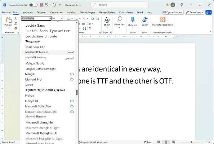The height and width of the screenshot is (144, 214).
Task: Switch to the Ontwerpen tab
Action: (57, 12)
